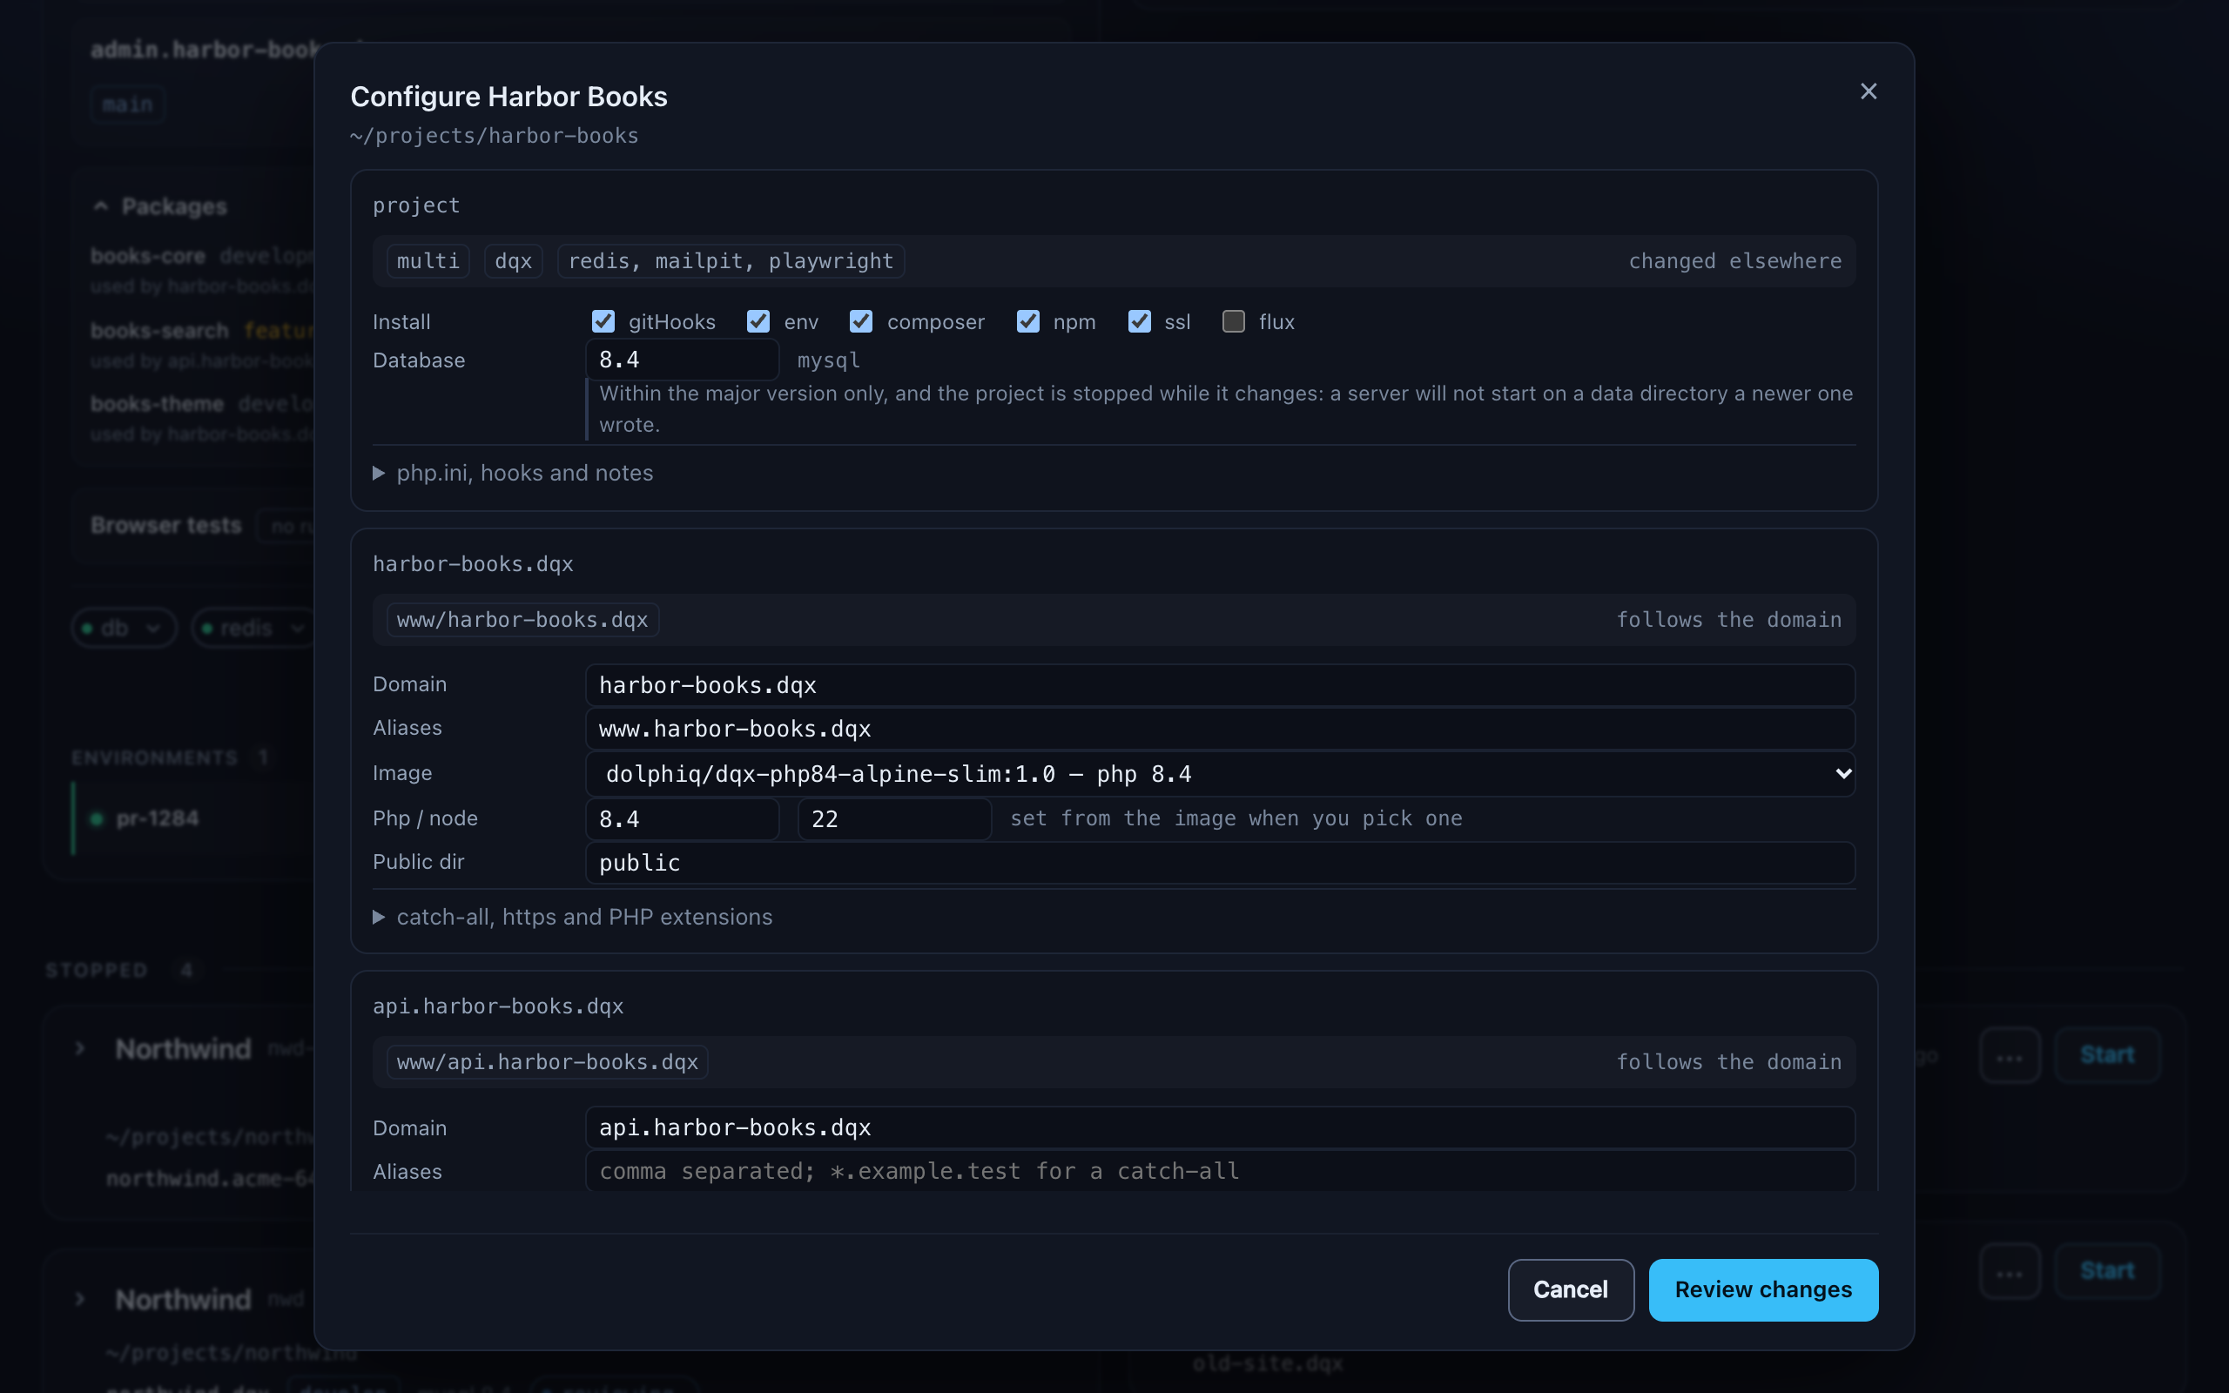Click the node version 22 field
Image resolution: width=2229 pixels, height=1393 pixels.
[x=894, y=819]
